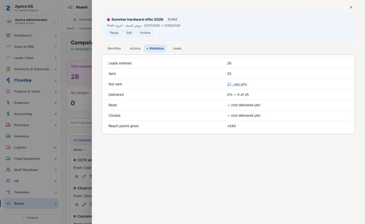Click the 'Ended' status badge

172,19
